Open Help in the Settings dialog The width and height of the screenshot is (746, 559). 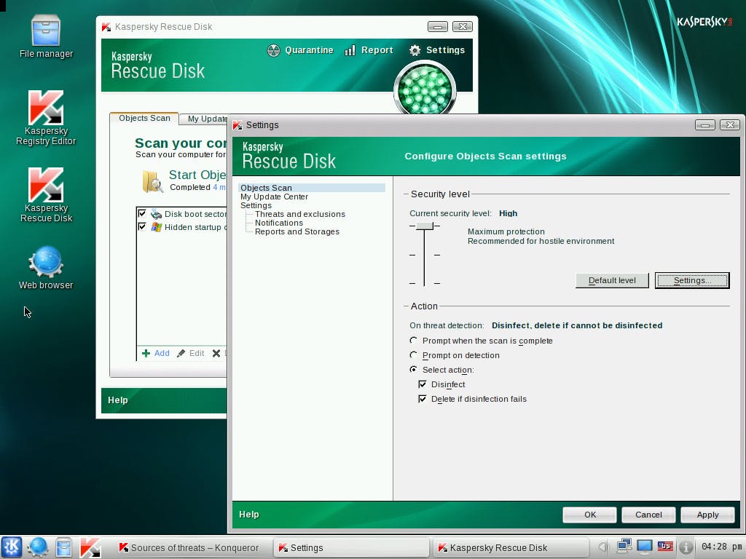point(249,515)
